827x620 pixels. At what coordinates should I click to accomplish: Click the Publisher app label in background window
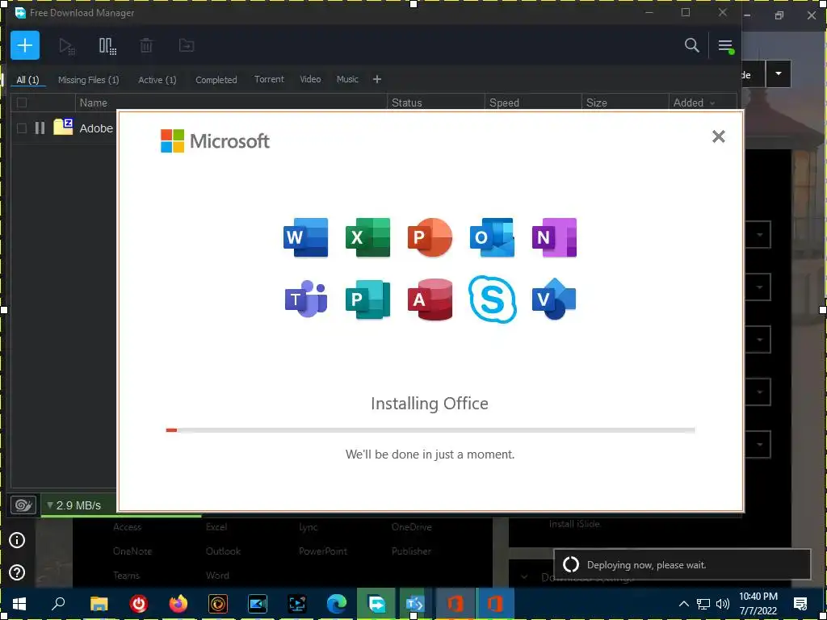coord(411,551)
